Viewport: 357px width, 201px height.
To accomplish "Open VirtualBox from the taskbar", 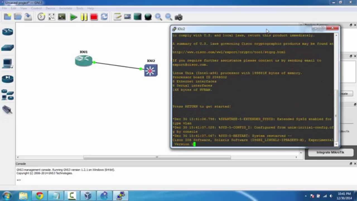I will [x=88, y=196].
